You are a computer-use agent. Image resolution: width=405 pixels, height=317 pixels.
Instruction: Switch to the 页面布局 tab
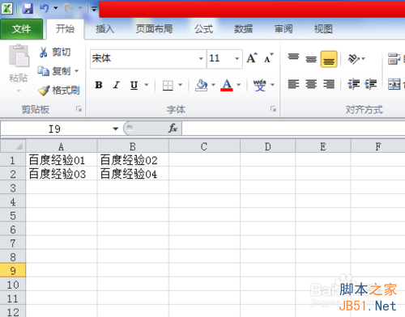[x=154, y=29]
